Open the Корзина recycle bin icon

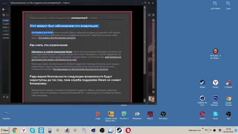tap(6, 116)
